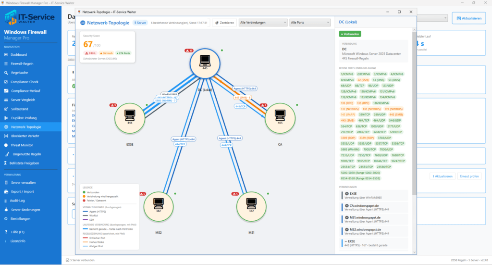The width and height of the screenshot is (492, 265).
Task: Click the Hilfe (F1) question mark icon
Action: click(6, 232)
